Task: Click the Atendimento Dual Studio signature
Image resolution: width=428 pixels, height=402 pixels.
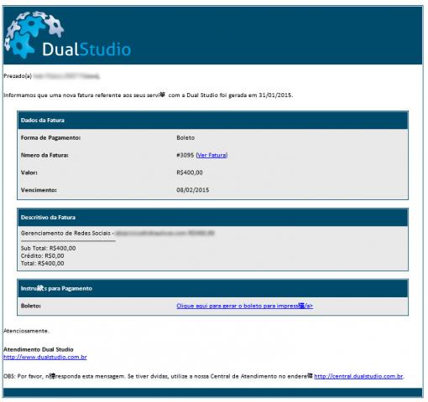Action: (39, 349)
